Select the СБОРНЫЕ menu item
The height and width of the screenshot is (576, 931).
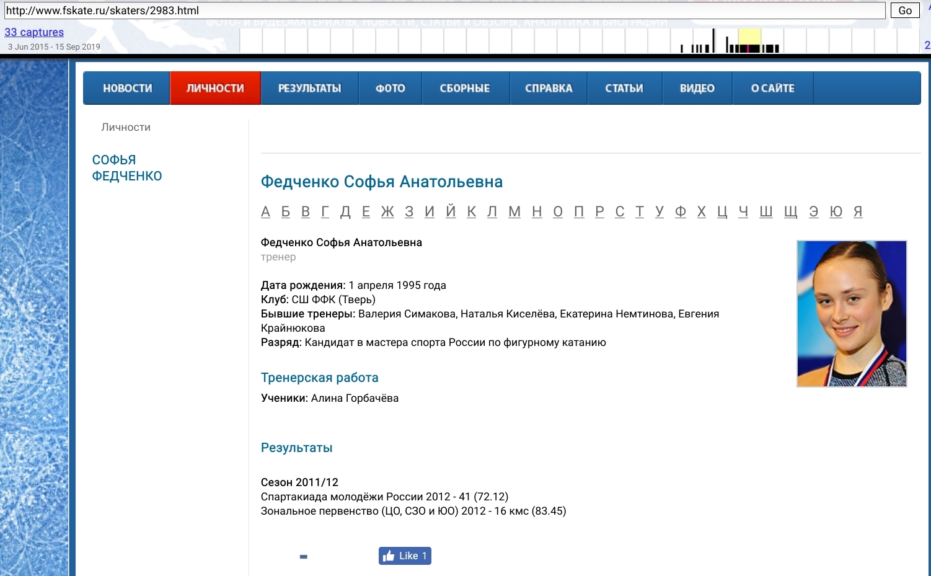[465, 87]
